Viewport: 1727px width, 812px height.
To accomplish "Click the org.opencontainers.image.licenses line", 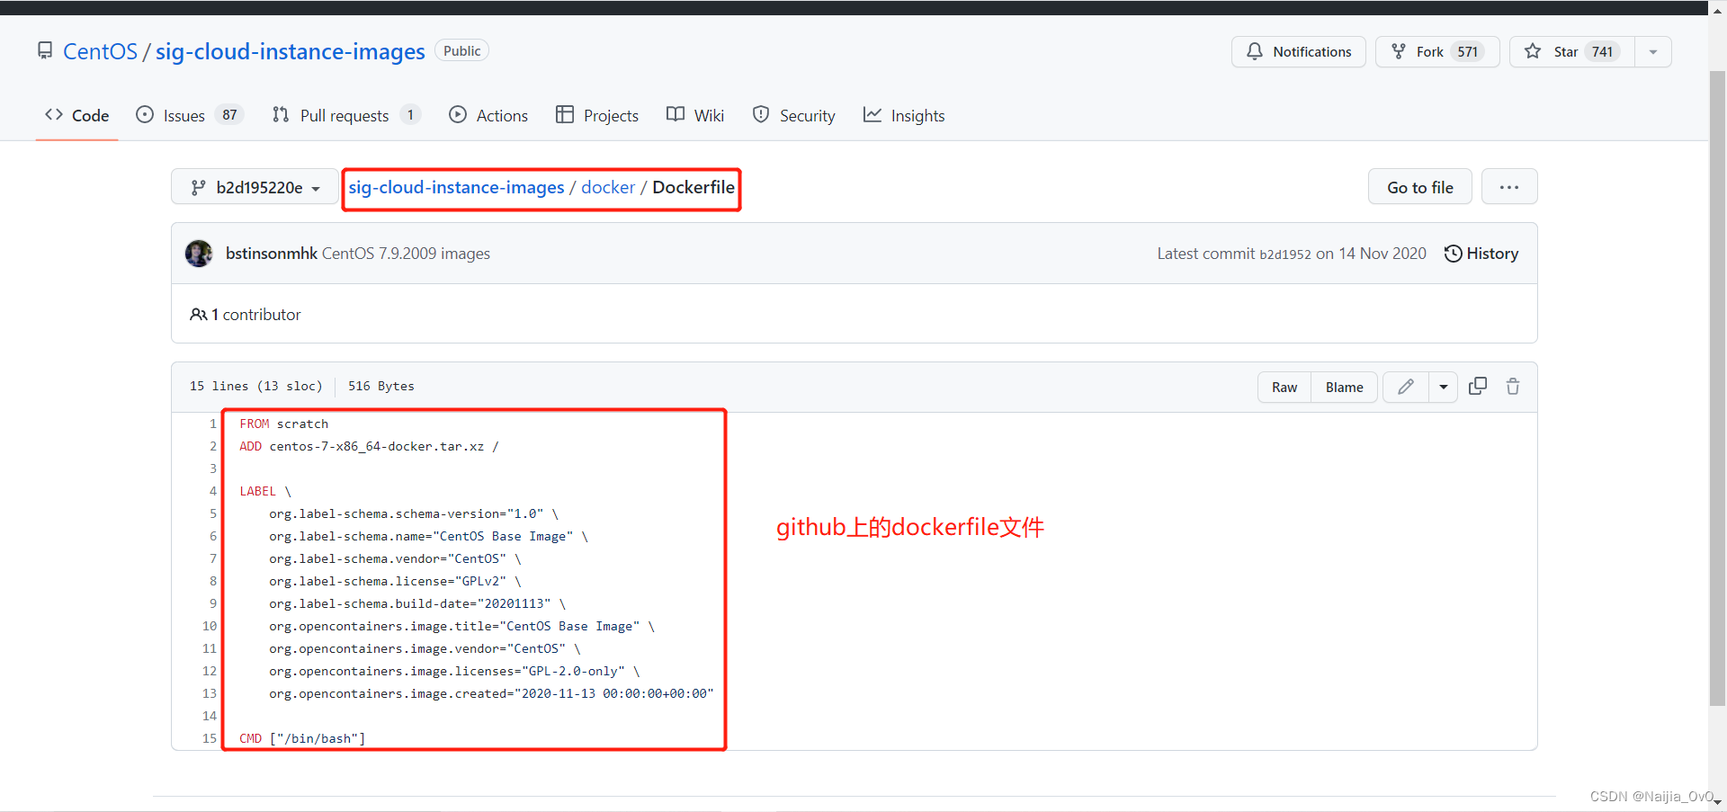I will [x=454, y=671].
